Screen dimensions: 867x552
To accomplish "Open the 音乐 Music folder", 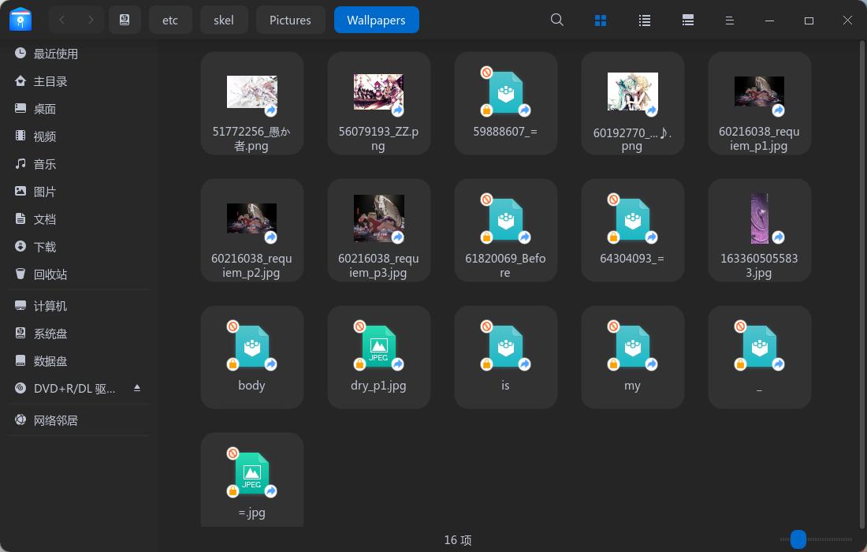I will coord(44,163).
